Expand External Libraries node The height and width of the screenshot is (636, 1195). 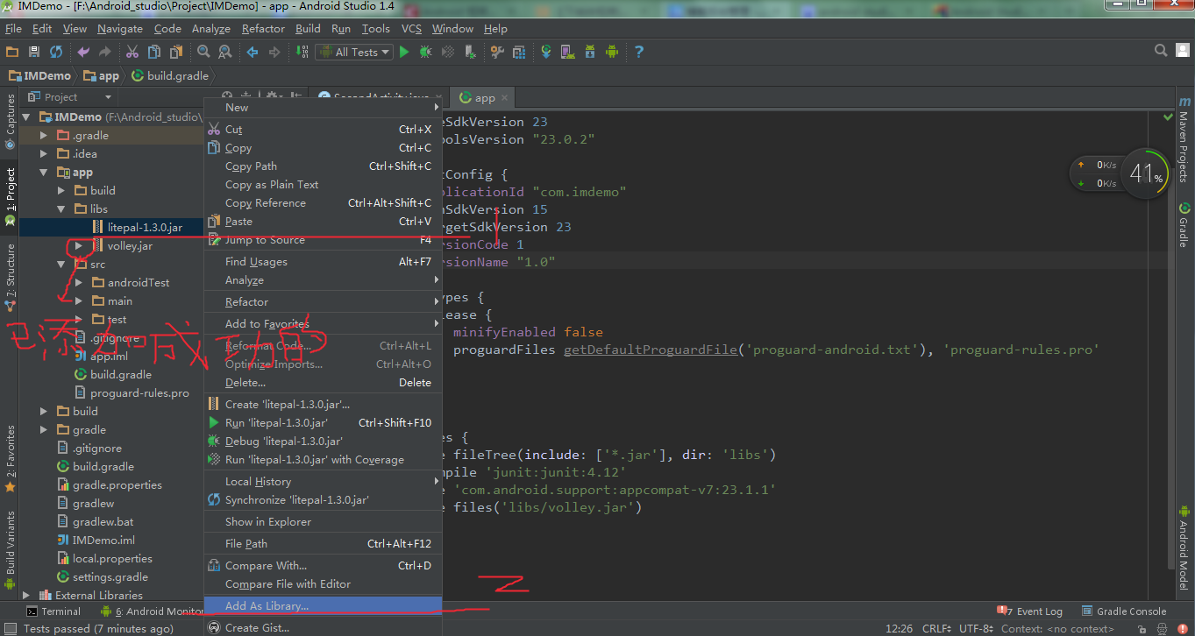click(26, 596)
